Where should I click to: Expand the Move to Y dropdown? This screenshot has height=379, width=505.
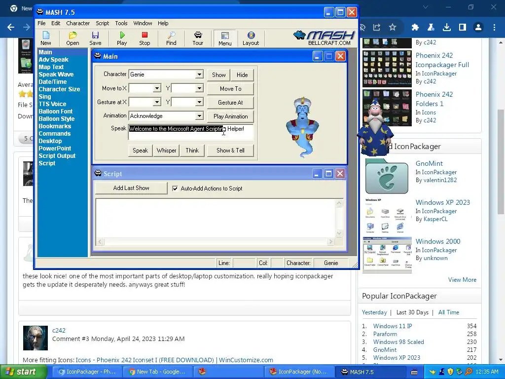199,88
